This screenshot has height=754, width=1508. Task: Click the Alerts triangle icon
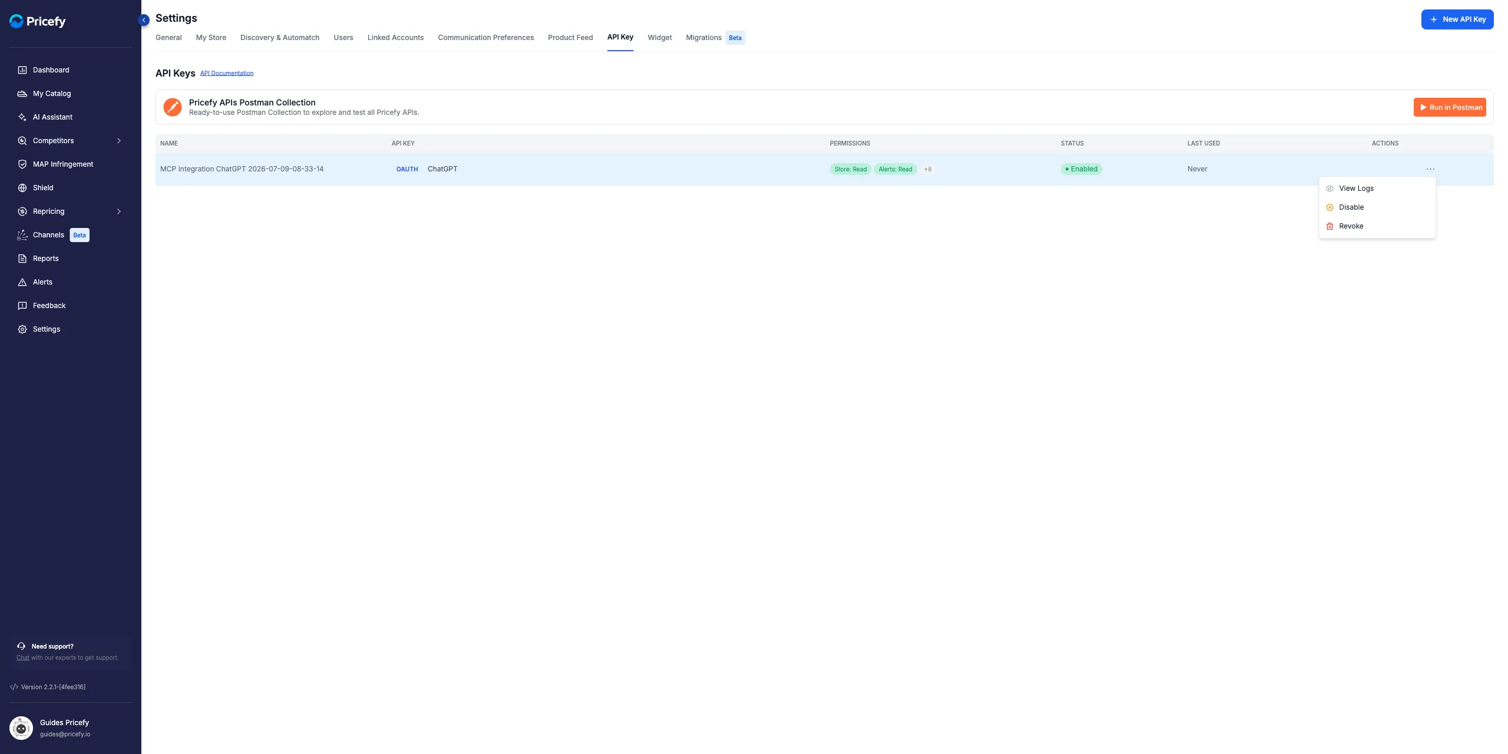[x=22, y=282]
